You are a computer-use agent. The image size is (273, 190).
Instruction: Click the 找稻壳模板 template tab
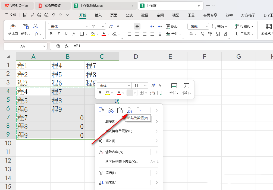[x=52, y=6]
